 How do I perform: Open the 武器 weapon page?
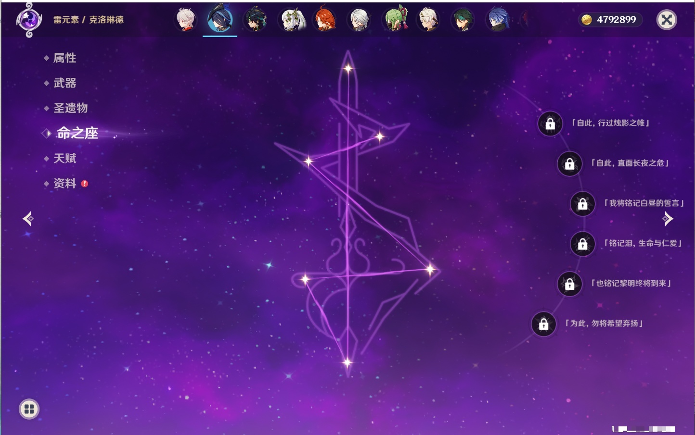tap(64, 83)
